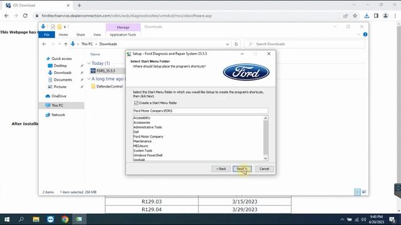
Task: Open Pictures in the navigation pane
Action: pyautogui.click(x=60, y=87)
